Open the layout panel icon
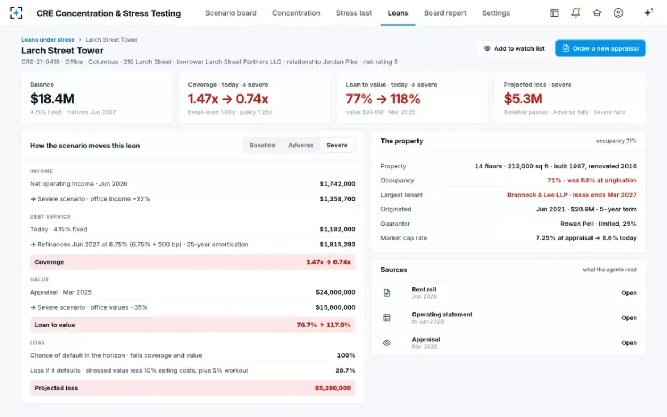Image resolution: width=667 pixels, height=417 pixels. 554,13
